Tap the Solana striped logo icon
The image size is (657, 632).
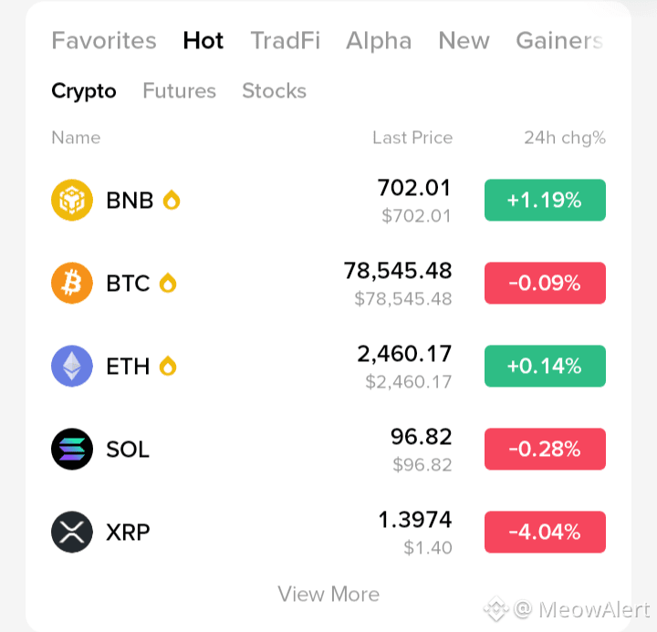[x=72, y=449]
